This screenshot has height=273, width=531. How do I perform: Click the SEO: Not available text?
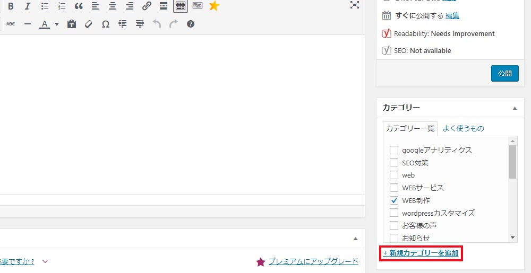tap(423, 51)
